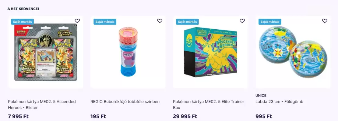The image size is (338, 121).
Task: Add REGIO Buborékfújó to wishlist
Action: click(160, 21)
